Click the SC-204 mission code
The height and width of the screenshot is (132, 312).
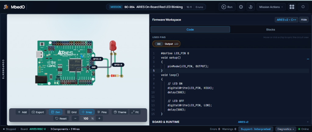pyautogui.click(x=130, y=7)
